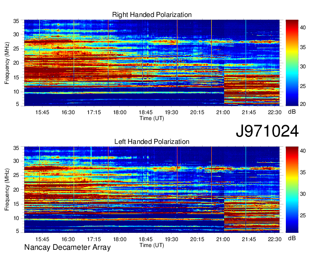
Task: Click the 'Right Handed Polarization' title
Action: (x=152, y=15)
